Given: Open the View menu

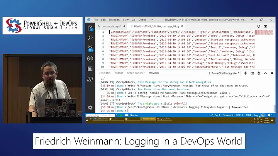Looking at the screenshot, I should pyautogui.click(x=125, y=20).
